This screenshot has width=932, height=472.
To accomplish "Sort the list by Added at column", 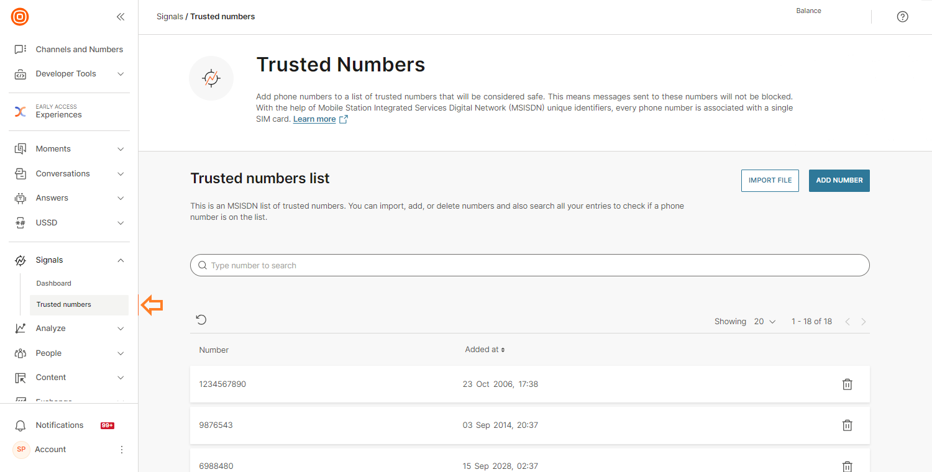I will [485, 350].
